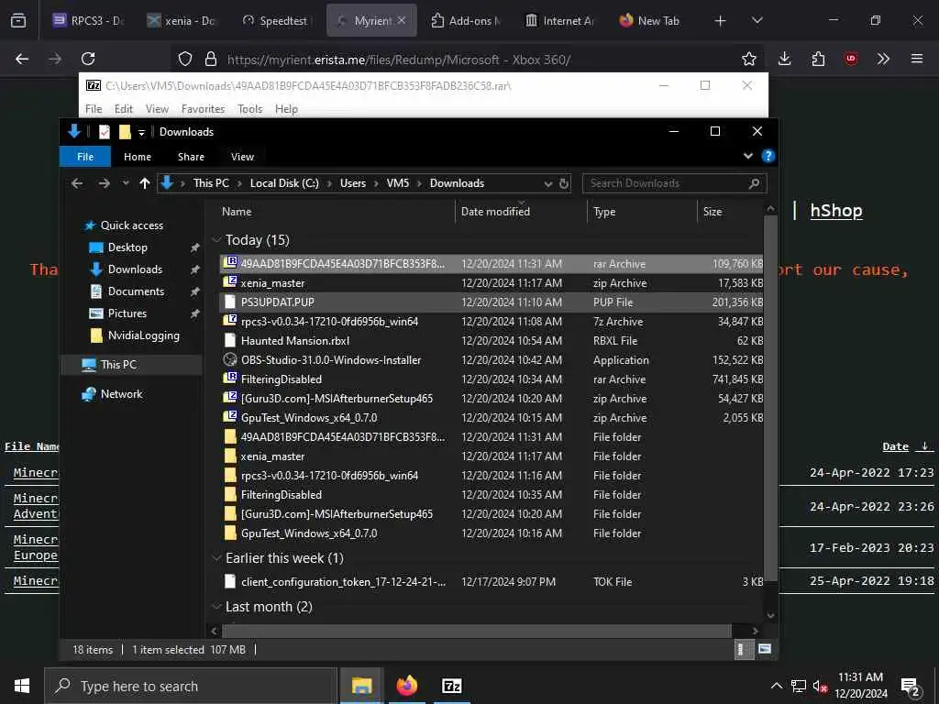Reload the page in Firefox
The width and height of the screenshot is (939, 704).
(x=88, y=59)
